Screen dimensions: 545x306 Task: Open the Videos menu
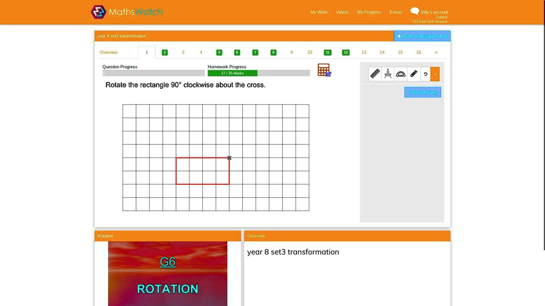point(342,12)
